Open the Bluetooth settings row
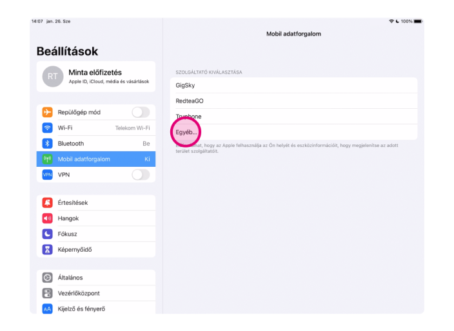The width and height of the screenshot is (454, 331). click(x=95, y=144)
